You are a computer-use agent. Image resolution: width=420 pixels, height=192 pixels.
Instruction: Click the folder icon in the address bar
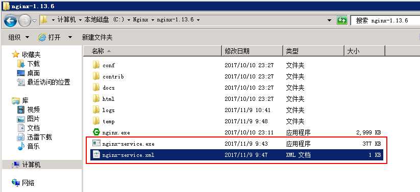(44, 20)
